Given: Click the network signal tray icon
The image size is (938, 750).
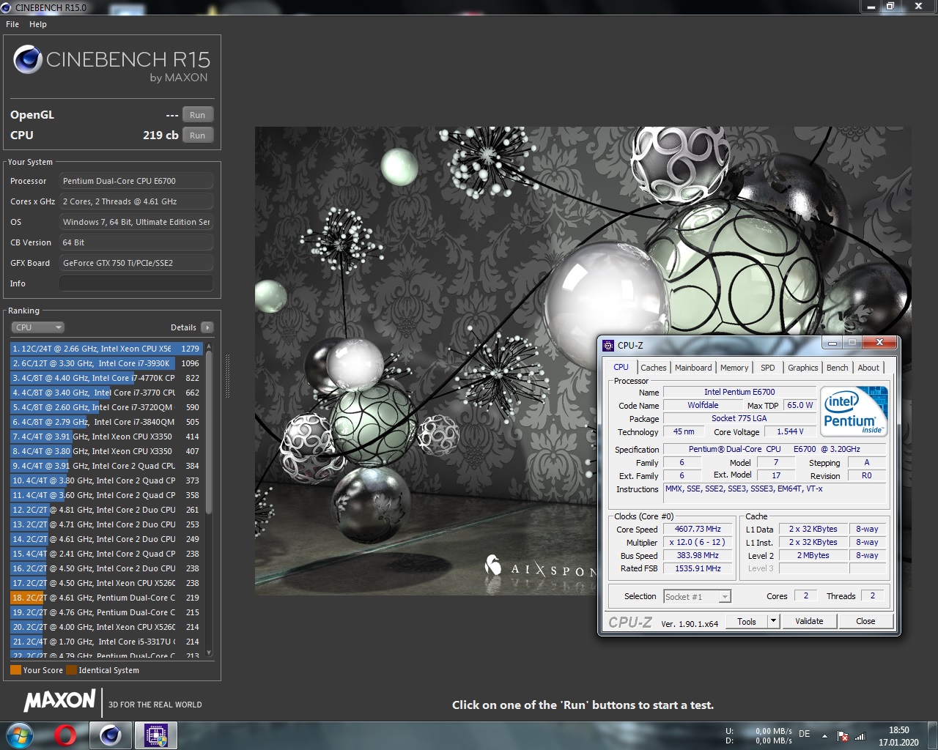Looking at the screenshot, I should pos(860,736).
